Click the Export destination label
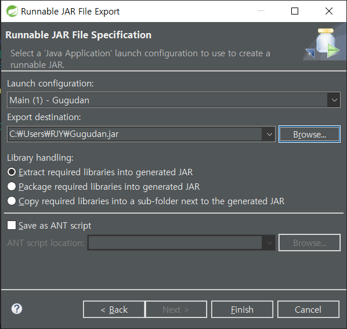 (x=44, y=117)
